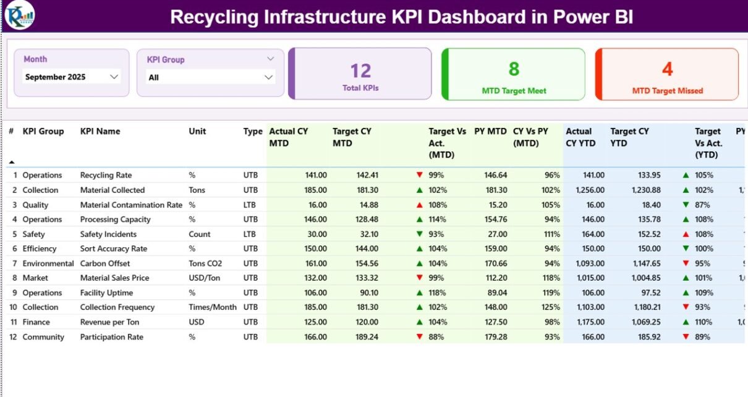This screenshot has width=748, height=397.
Task: Open the KPI Group dropdown set to All
Action: click(210, 77)
